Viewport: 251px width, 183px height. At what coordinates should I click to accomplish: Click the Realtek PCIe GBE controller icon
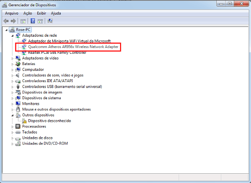(x=24, y=53)
